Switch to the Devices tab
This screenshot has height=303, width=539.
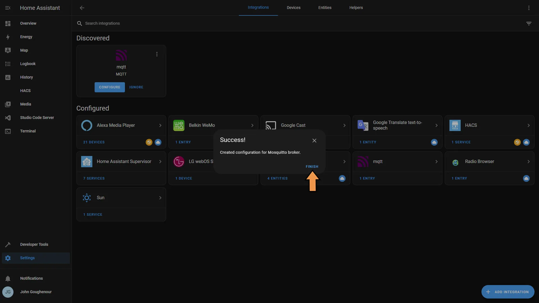point(294,8)
